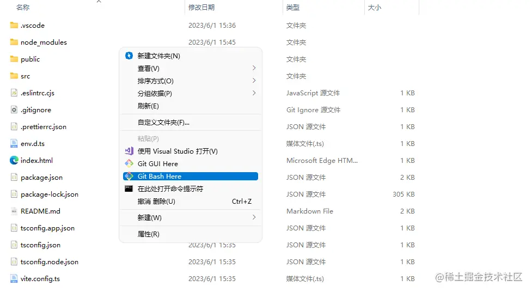Toggle sort direction arrow above 名称 column
Viewport: 532px width, 292px height.
click(99, 2)
